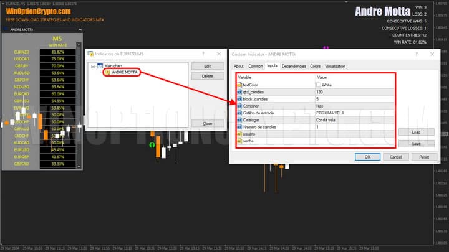449x252 pixels.
Task: Switch to the Colors tab
Action: pyautogui.click(x=315, y=66)
